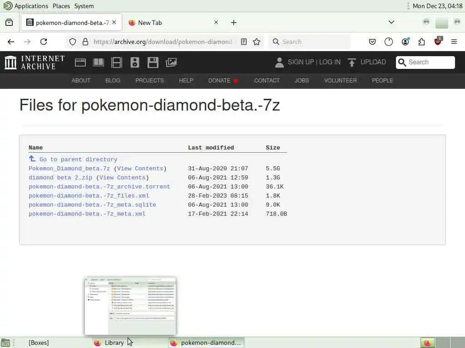Screen dimensions: 465x348
Task: Go back with the browser back arrow
Action: 11,42
